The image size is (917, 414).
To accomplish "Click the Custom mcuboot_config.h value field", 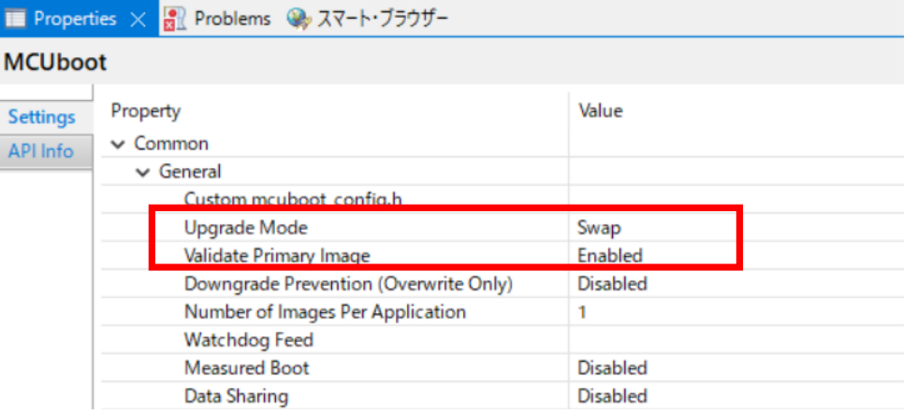I will pyautogui.click(x=737, y=200).
